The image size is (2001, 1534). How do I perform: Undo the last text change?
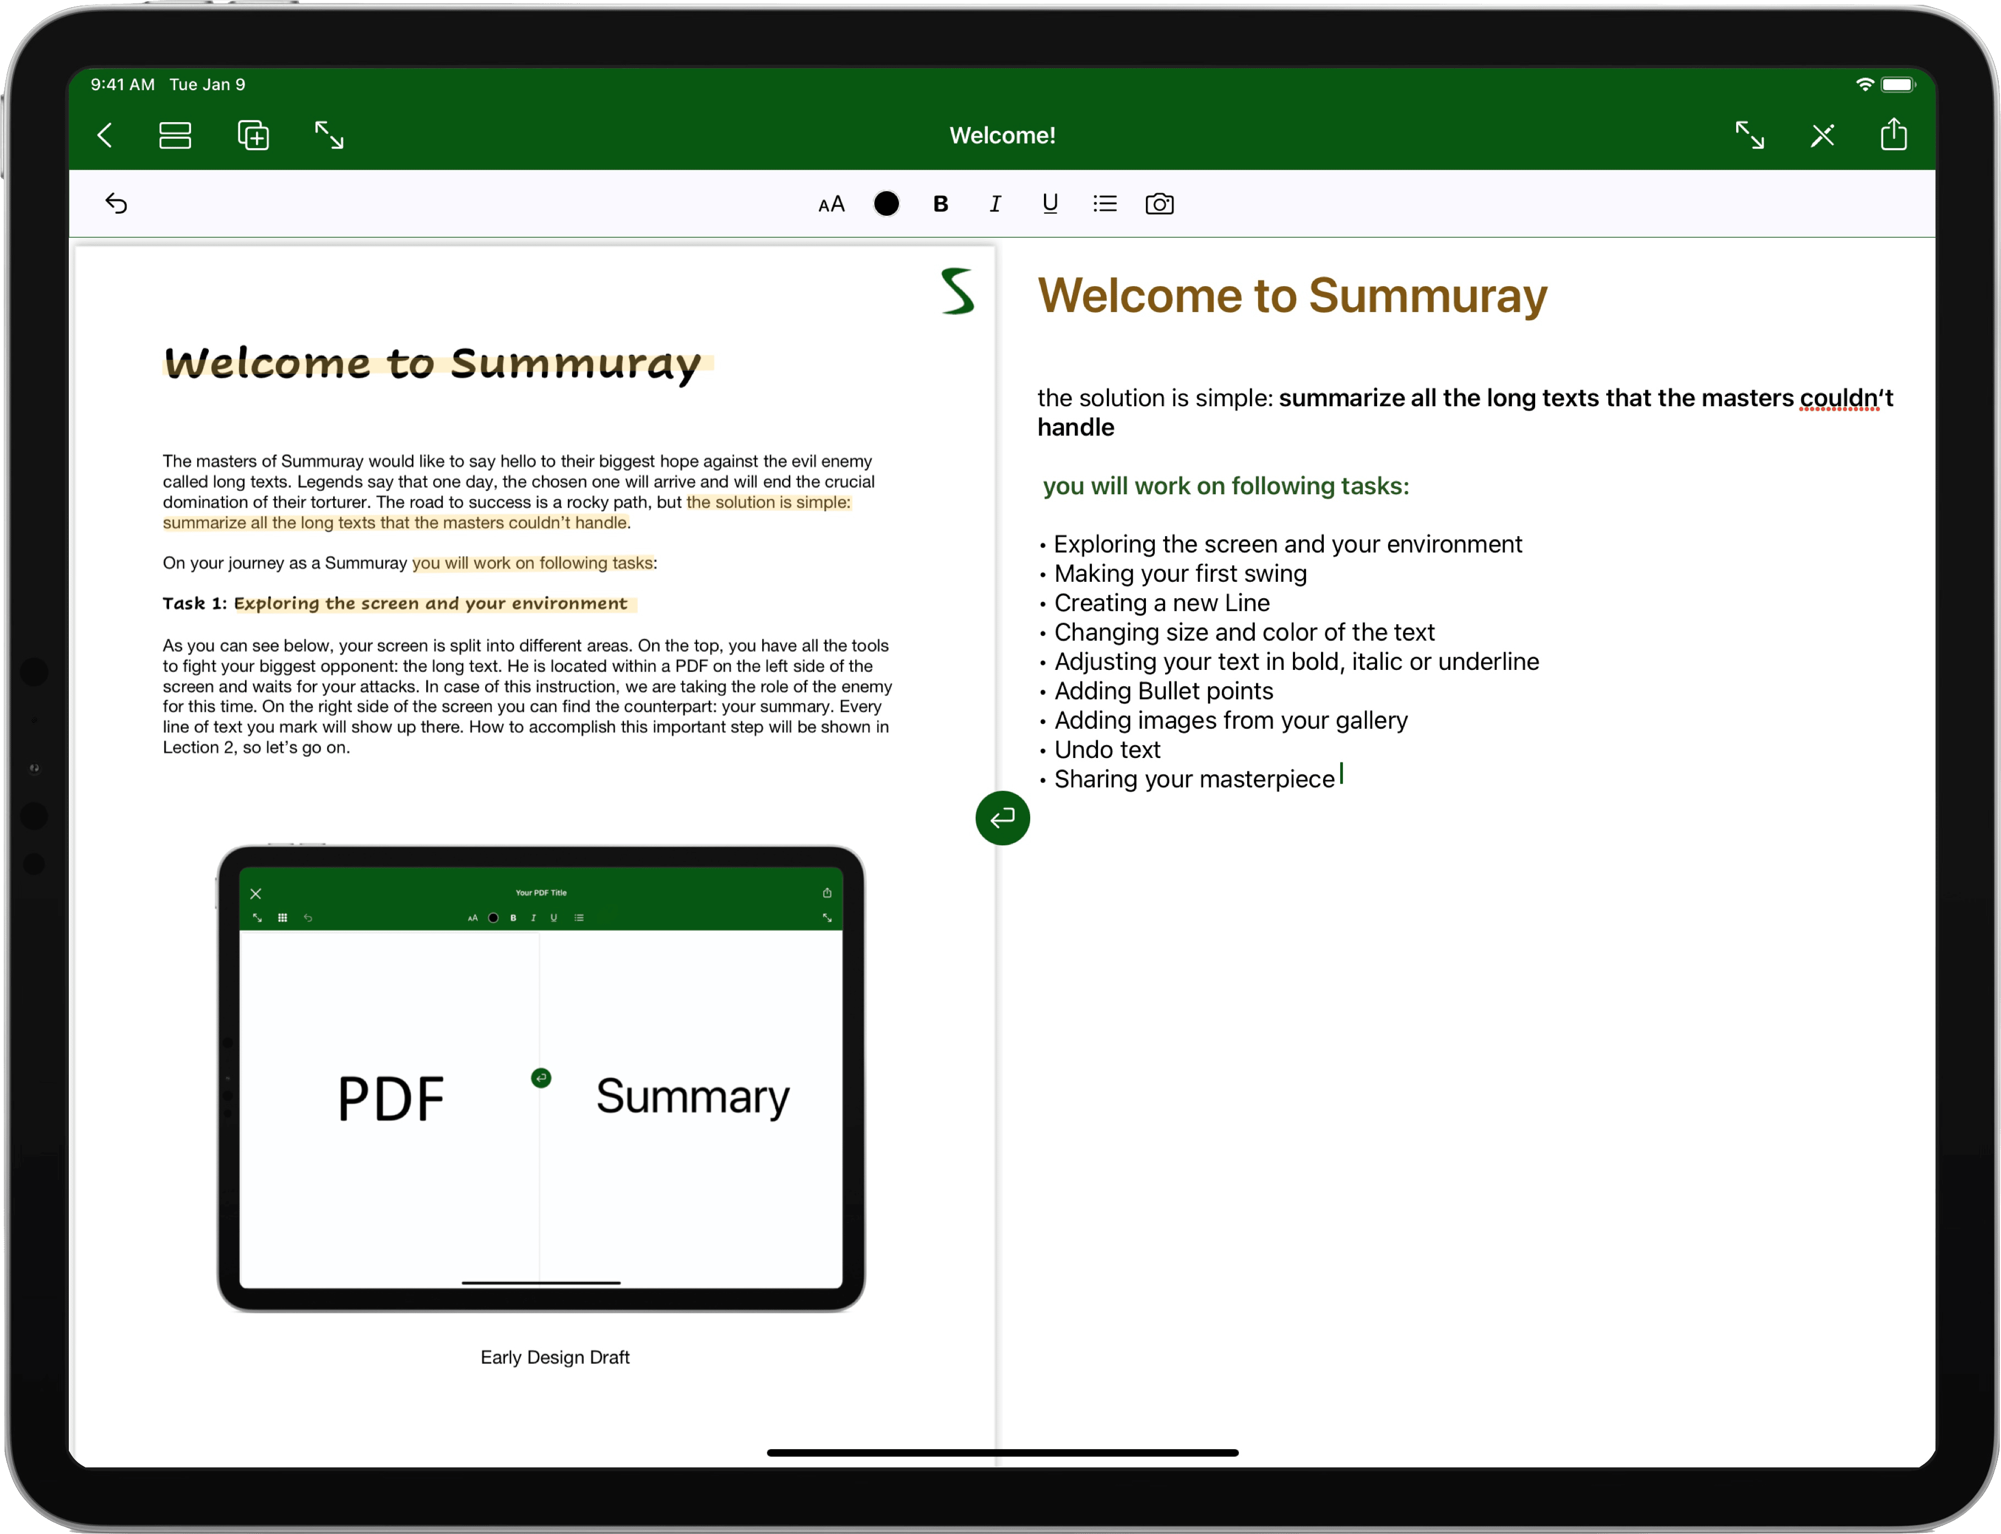pyautogui.click(x=116, y=203)
